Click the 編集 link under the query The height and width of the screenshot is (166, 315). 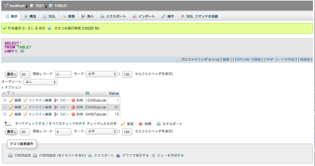pyautogui.click(x=226, y=60)
